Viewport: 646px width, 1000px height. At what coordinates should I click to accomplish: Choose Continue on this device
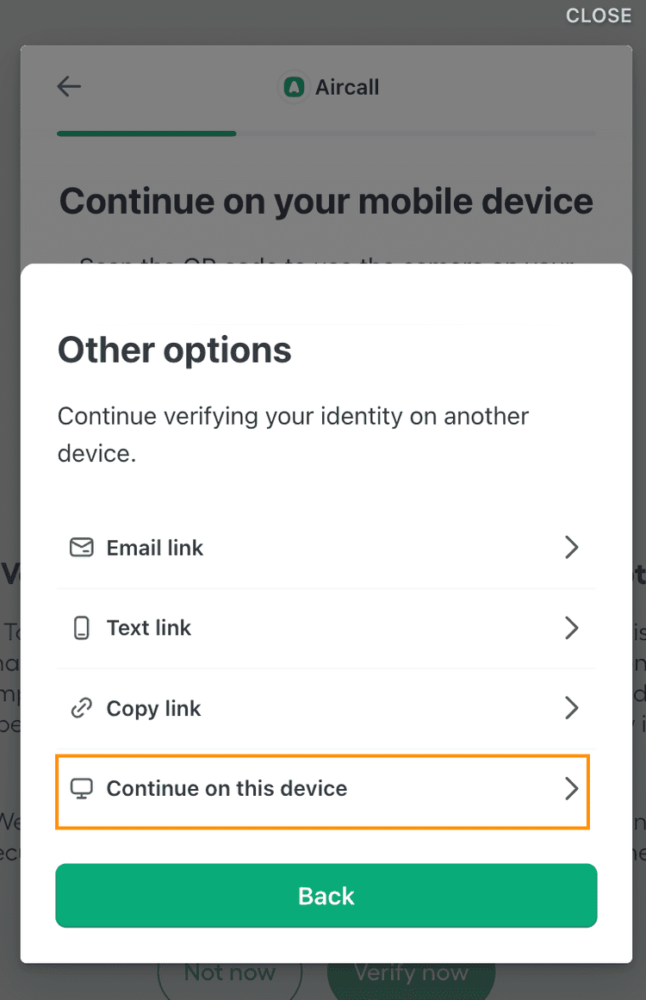(227, 789)
